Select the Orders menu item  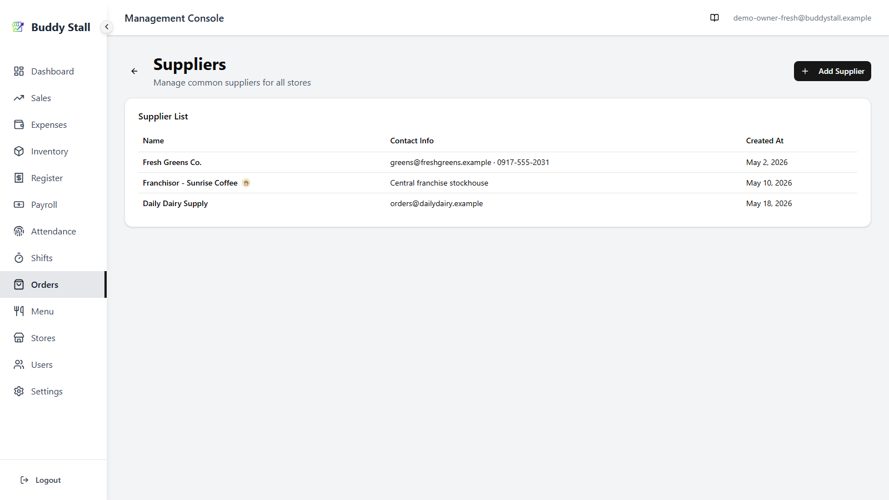(x=53, y=284)
